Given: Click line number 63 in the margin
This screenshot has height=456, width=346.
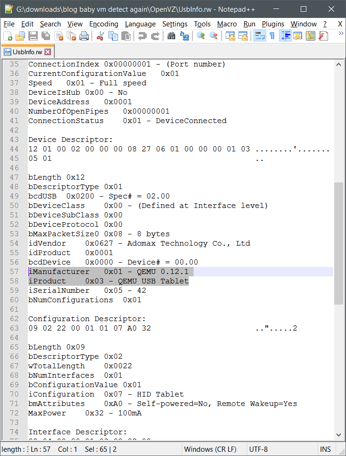Looking at the screenshot, I should (x=14, y=328).
